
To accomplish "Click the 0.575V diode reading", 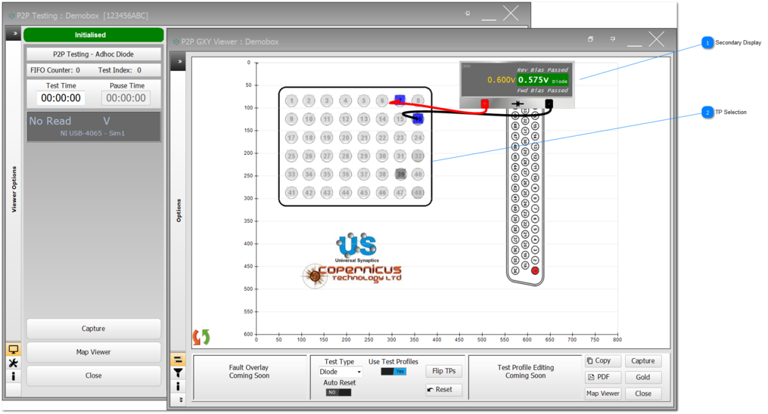I will tap(543, 79).
